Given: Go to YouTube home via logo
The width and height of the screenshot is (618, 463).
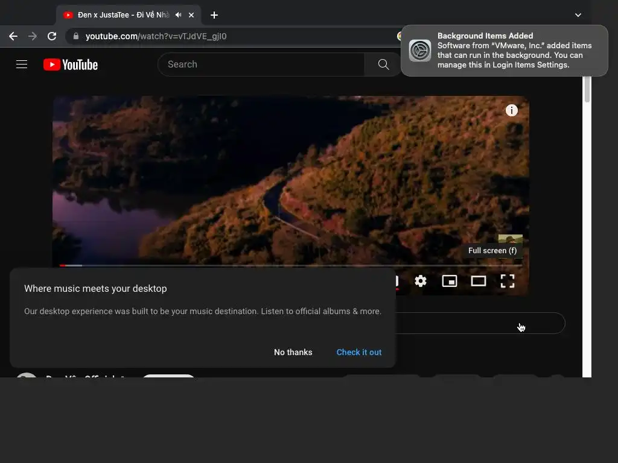Looking at the screenshot, I should (71, 65).
